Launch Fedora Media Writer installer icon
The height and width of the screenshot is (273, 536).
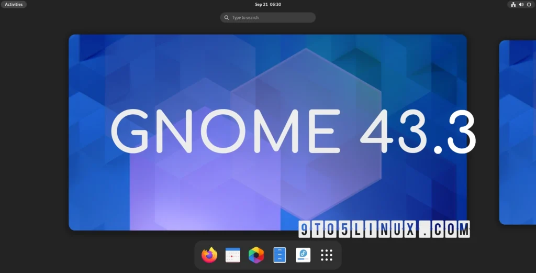[x=303, y=255]
